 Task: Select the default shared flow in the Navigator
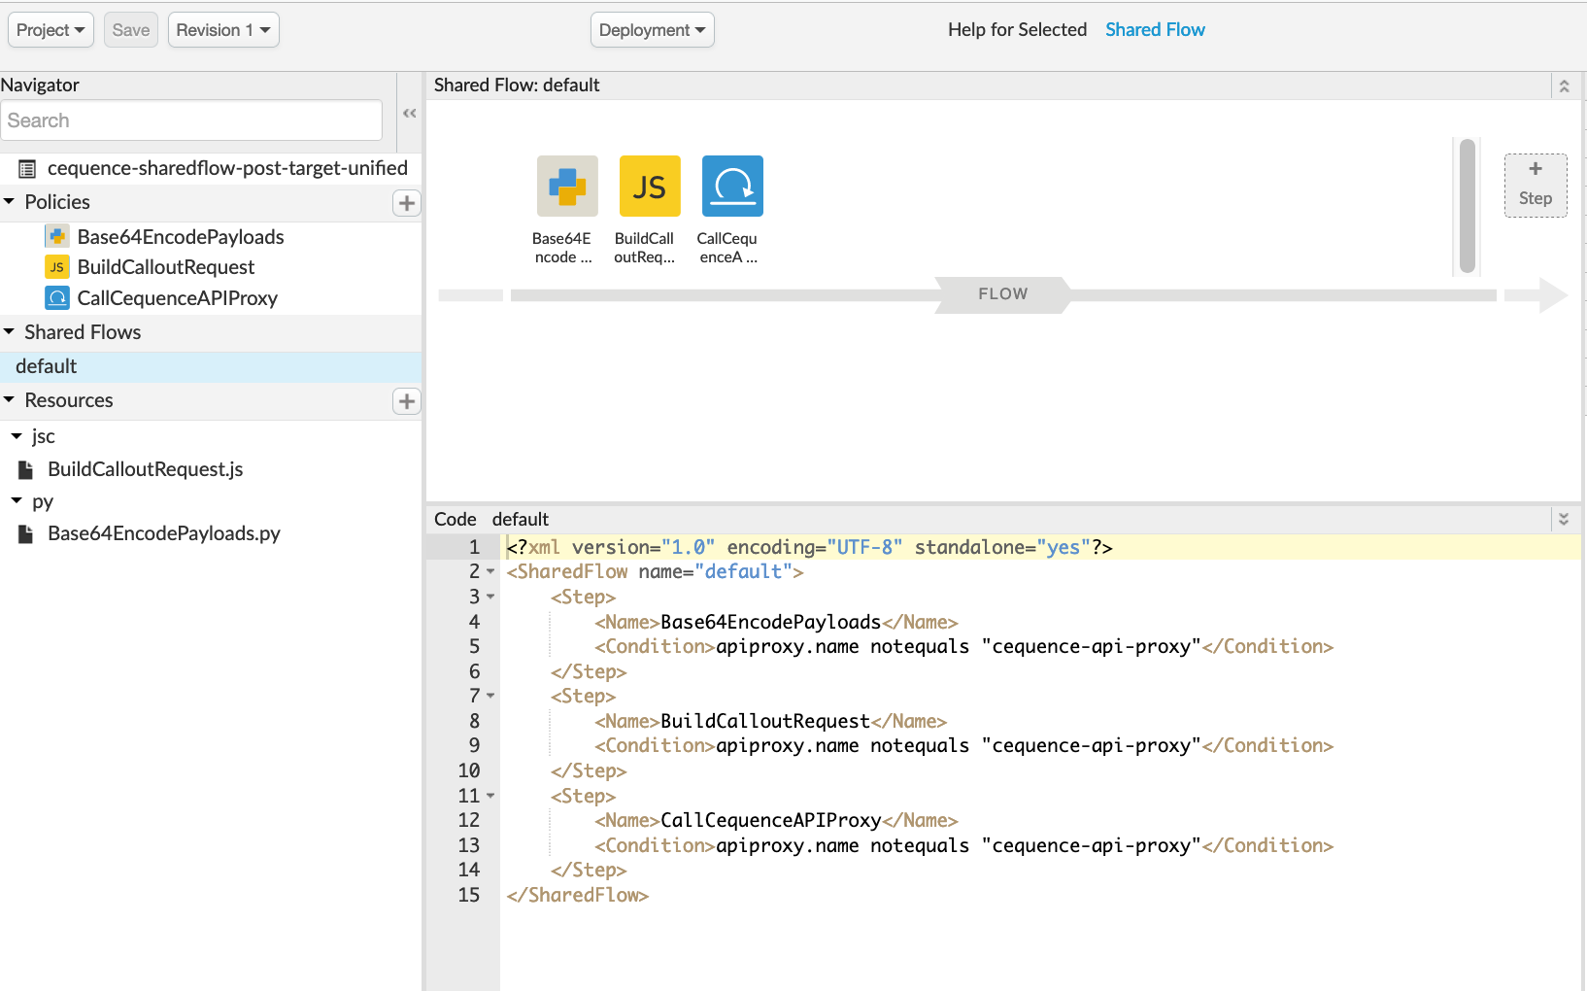(x=46, y=365)
